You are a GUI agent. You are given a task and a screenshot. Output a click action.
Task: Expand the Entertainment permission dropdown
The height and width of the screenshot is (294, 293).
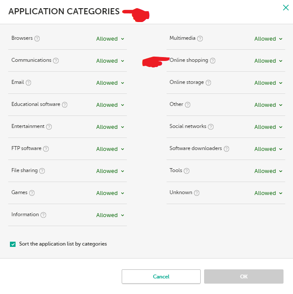pos(110,127)
